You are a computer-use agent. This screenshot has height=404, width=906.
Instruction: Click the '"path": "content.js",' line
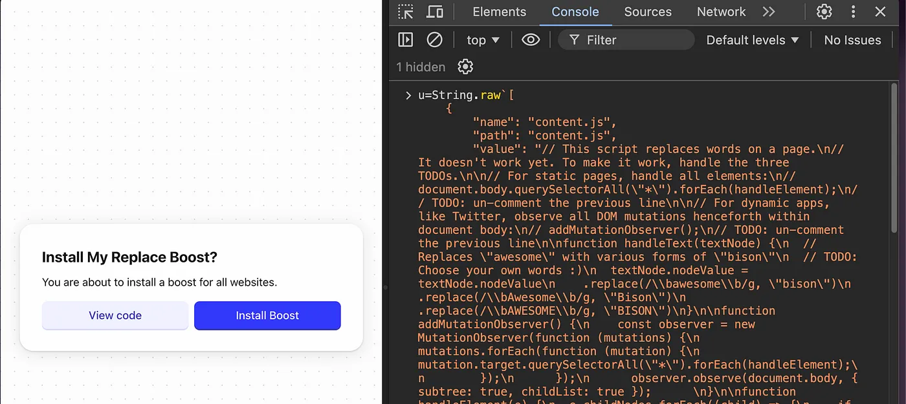545,136
